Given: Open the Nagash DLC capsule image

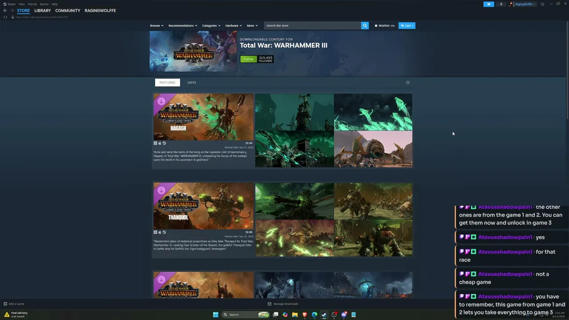Looking at the screenshot, I should pos(204,117).
